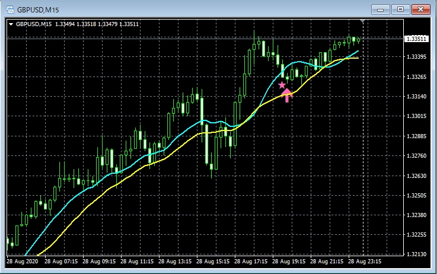Click the pink up-arrow buy signal
Image resolution: width=437 pixels, height=274 pixels.
[x=288, y=95]
